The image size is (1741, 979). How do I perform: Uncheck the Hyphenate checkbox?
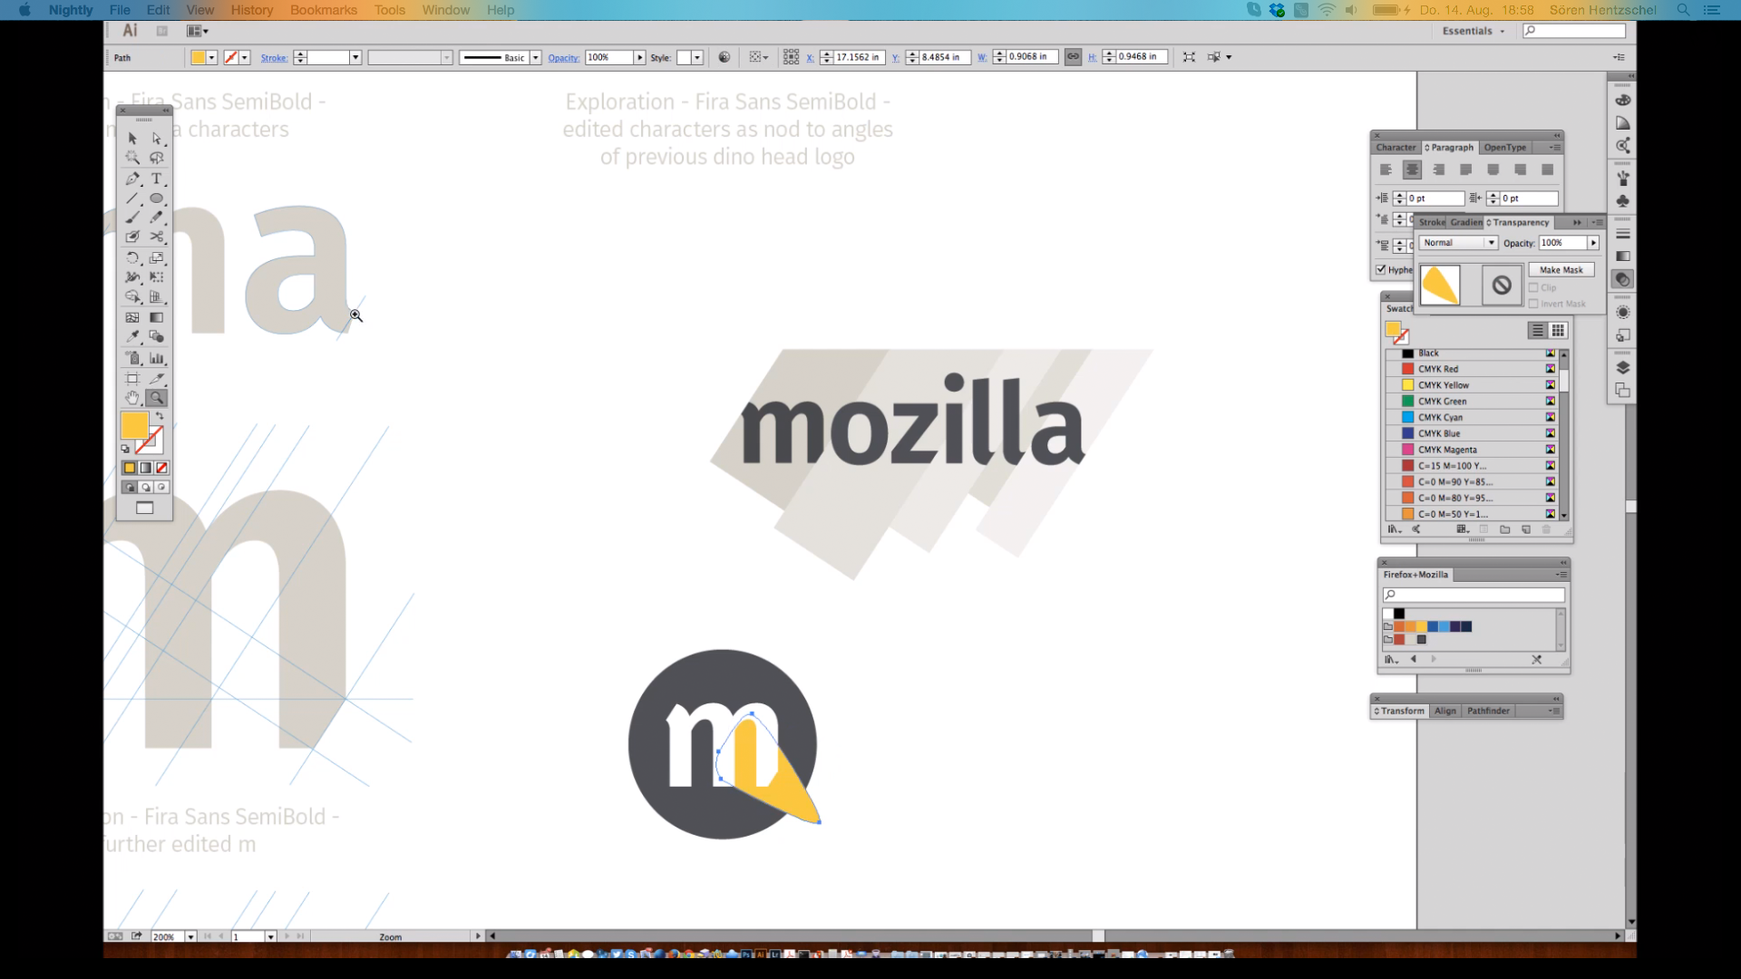tap(1381, 269)
